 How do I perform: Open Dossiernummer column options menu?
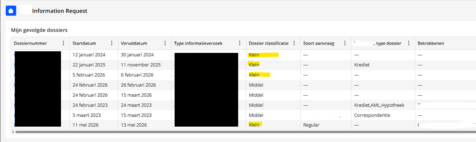pos(63,43)
